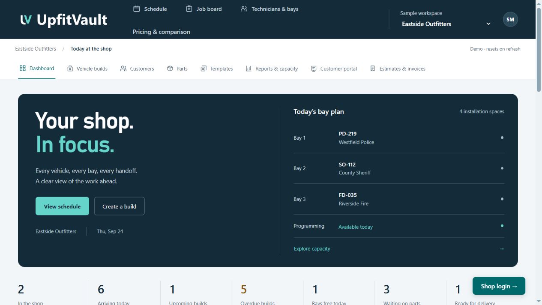Click the Riverside Fire text

pos(353,204)
